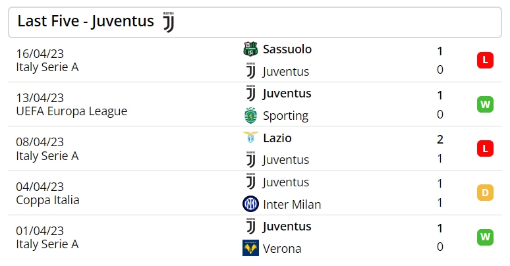Open the Verona team link
This screenshot has width=510, height=266.
(x=281, y=248)
